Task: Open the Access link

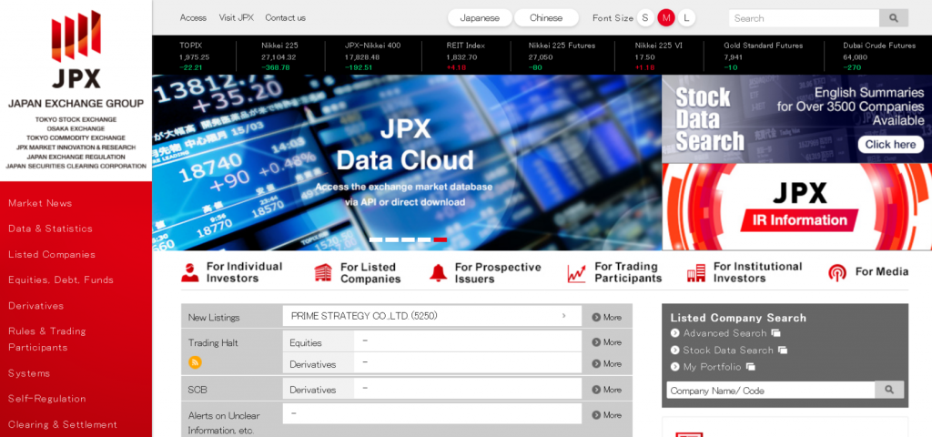Action: (x=193, y=18)
